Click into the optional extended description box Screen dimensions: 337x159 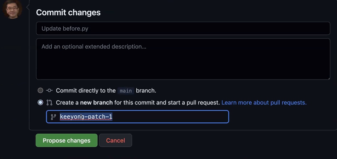[x=183, y=59]
